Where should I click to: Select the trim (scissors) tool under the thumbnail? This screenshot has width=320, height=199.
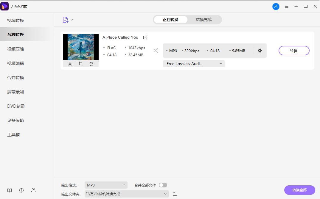click(x=70, y=63)
